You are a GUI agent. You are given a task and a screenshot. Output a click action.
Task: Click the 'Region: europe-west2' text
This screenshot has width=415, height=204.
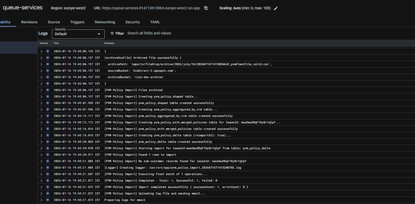pos(68,8)
